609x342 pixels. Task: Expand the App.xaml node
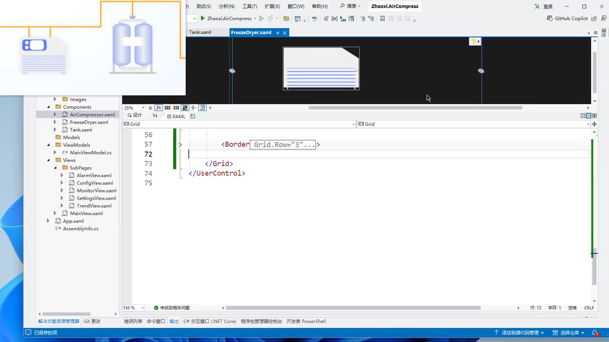(x=48, y=221)
